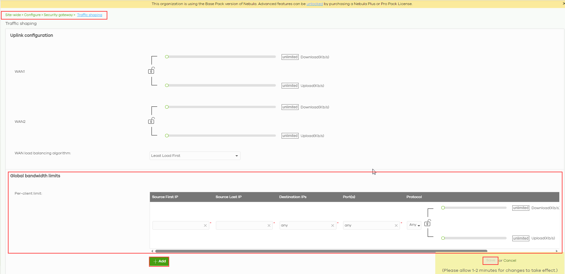The image size is (565, 274).
Task: Click Cancel next to Save
Action: [x=510, y=260]
